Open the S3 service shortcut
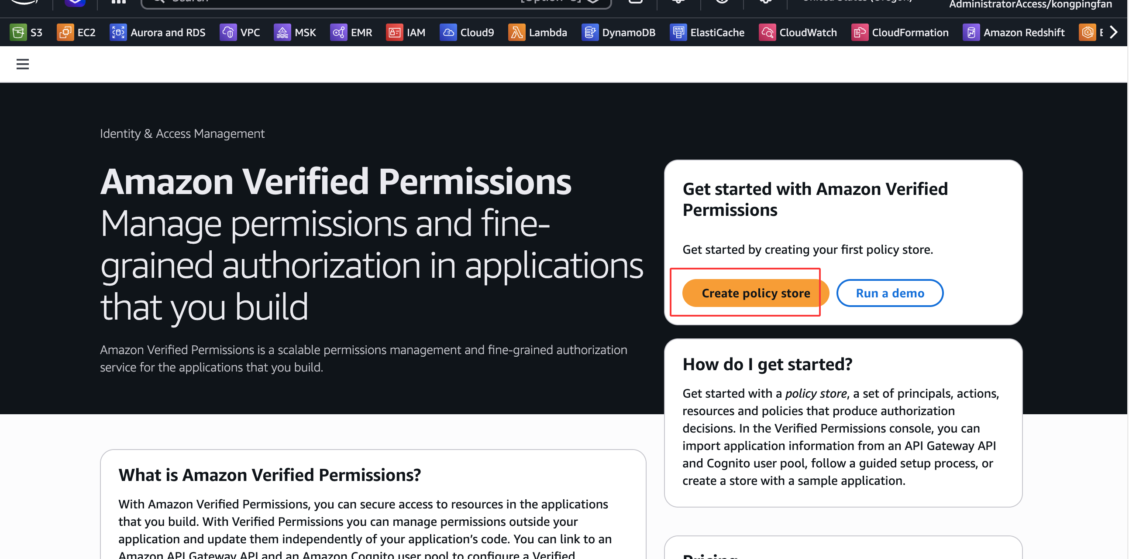 [26, 32]
